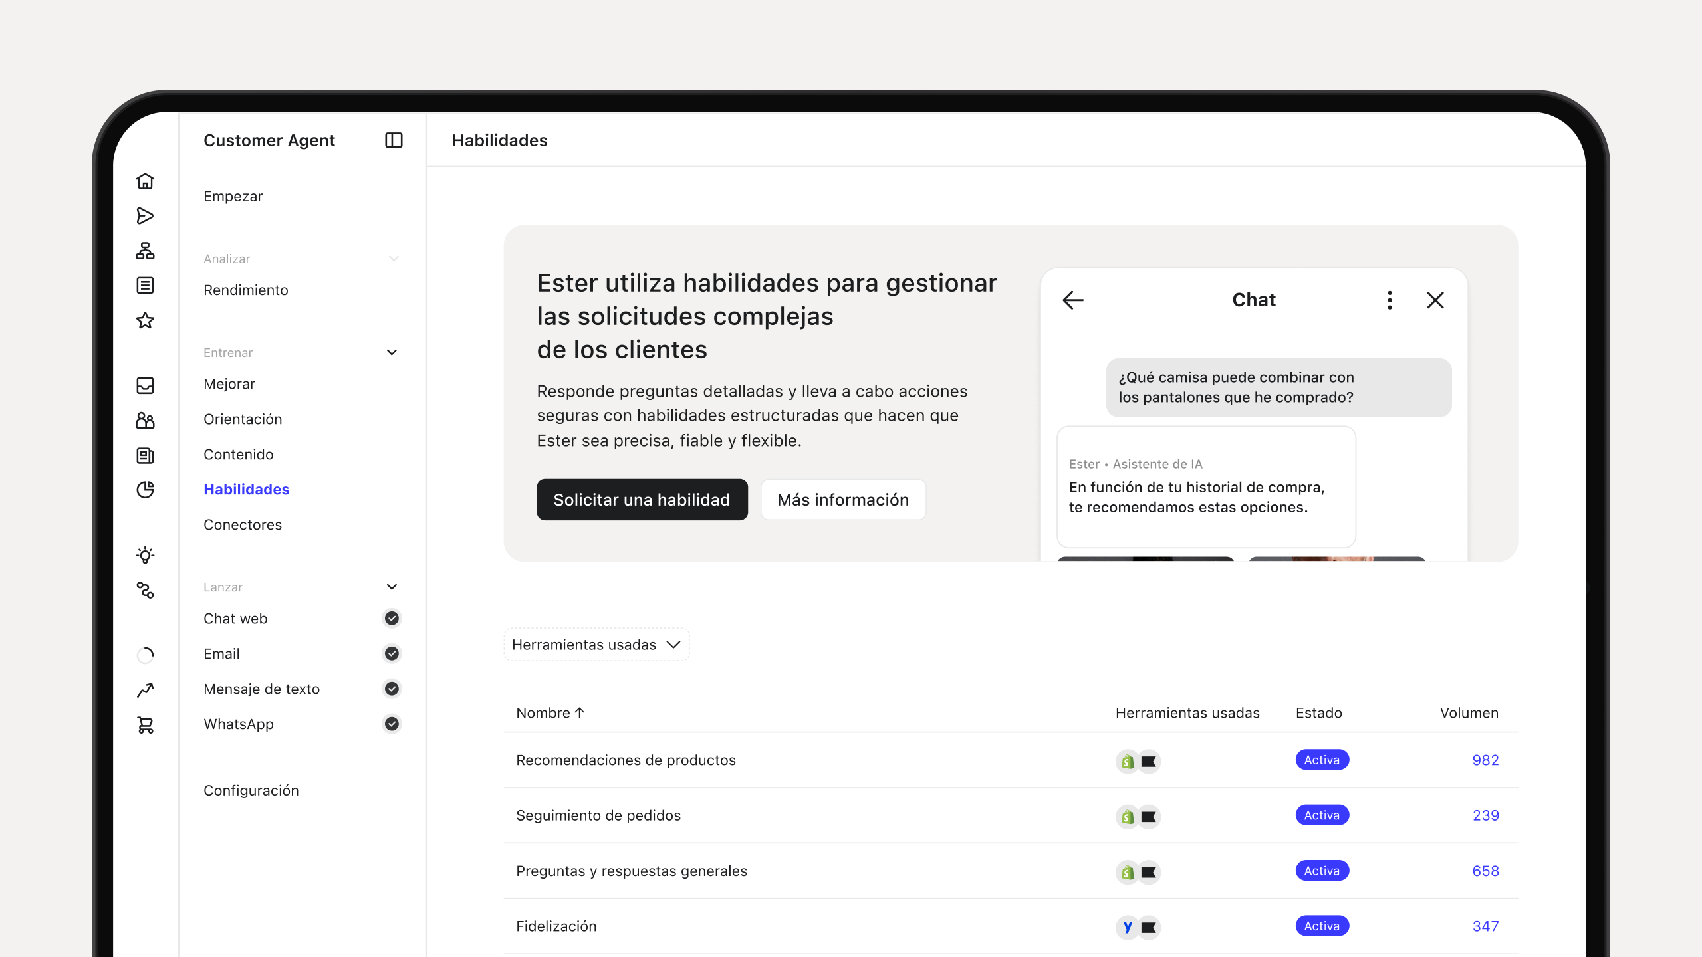
Task: Open Preguntas y respuestas generales skill
Action: click(632, 871)
